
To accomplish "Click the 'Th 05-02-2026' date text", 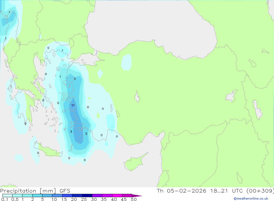I will pyautogui.click(x=181, y=191).
